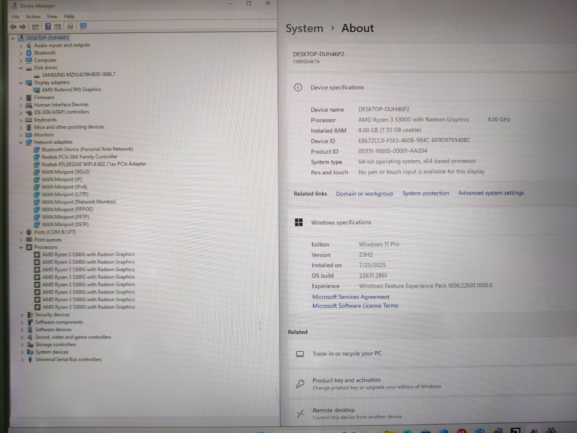Open the View menu in Device Manager
The image size is (577, 433).
coord(52,16)
